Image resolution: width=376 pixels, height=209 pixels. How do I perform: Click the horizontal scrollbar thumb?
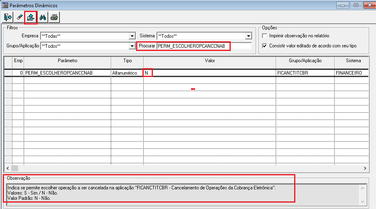tap(14, 168)
